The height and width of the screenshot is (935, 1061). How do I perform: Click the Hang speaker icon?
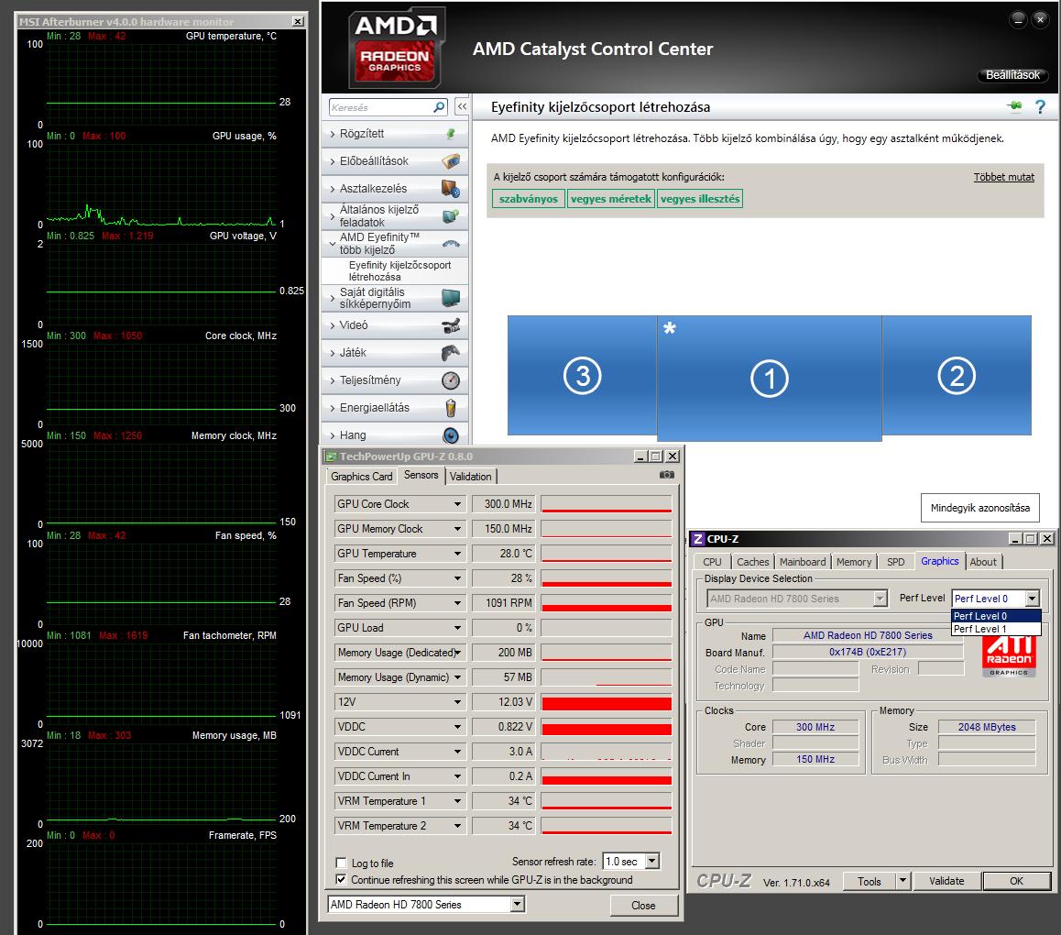tap(451, 435)
